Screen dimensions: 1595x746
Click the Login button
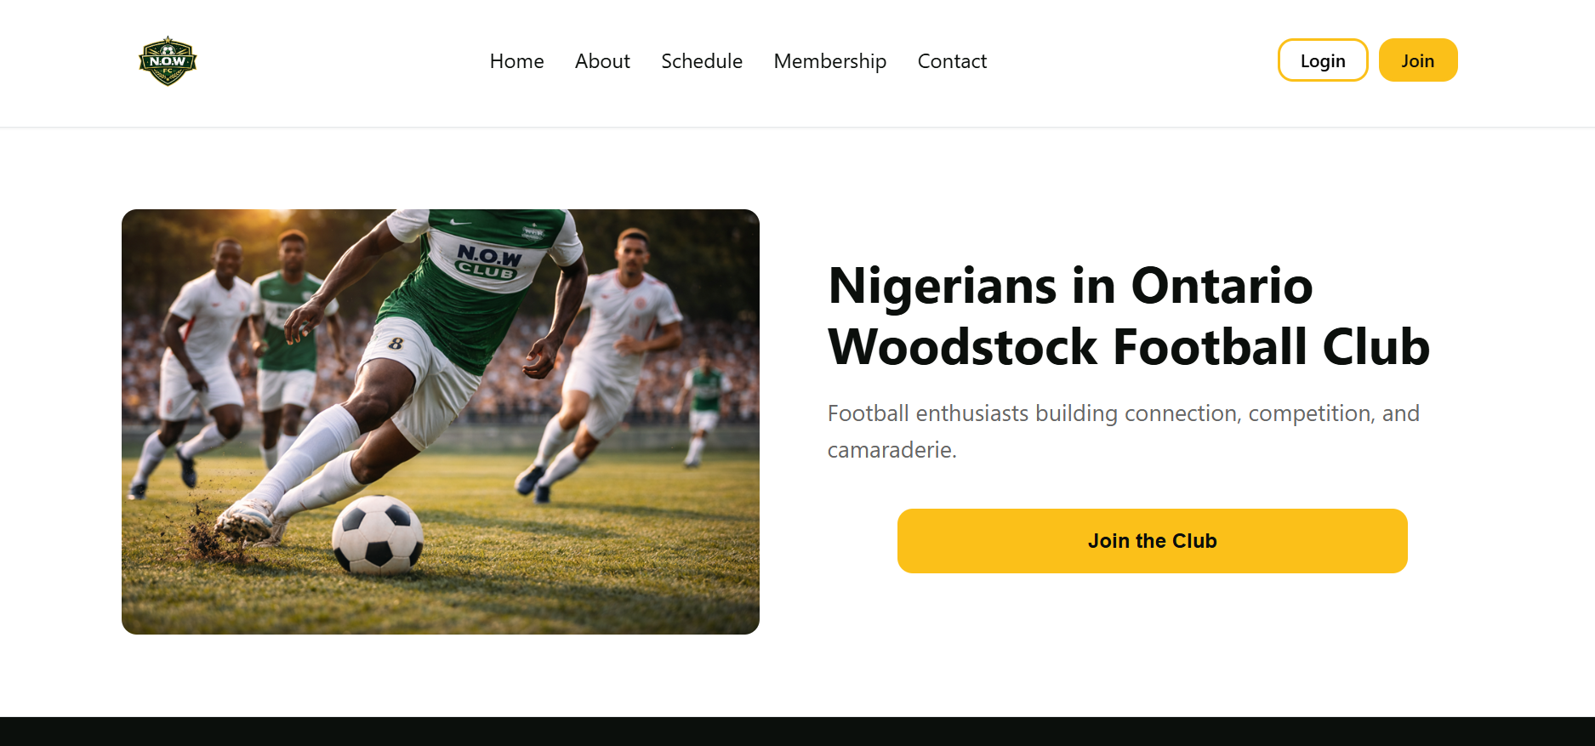1322,60
